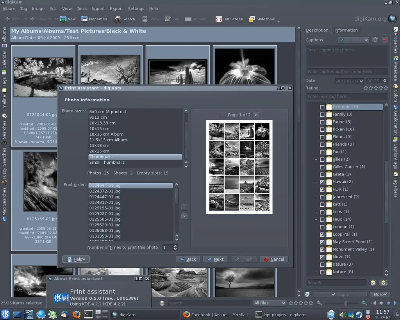Click the Slideshow toolbar icon
The image size is (400, 320).
tap(252, 19)
